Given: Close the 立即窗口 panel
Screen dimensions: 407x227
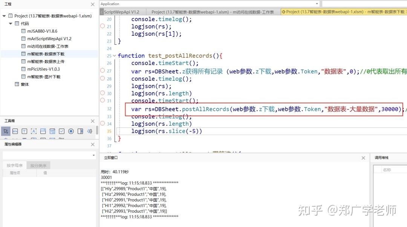Looking at the screenshot, I should click(x=363, y=157).
